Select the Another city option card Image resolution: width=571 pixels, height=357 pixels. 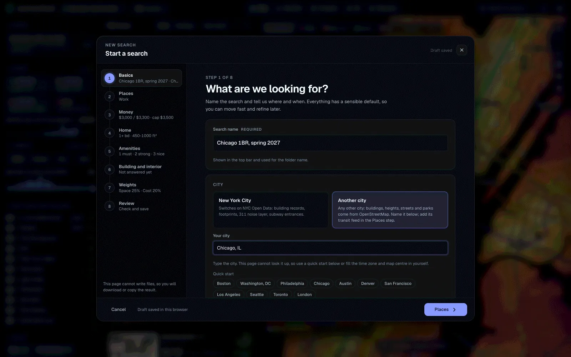point(390,210)
